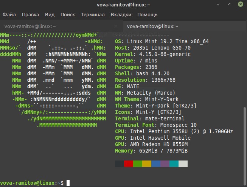The image size is (247, 187).
Task: Close the terminal window with green button
Action: [x=241, y=4]
